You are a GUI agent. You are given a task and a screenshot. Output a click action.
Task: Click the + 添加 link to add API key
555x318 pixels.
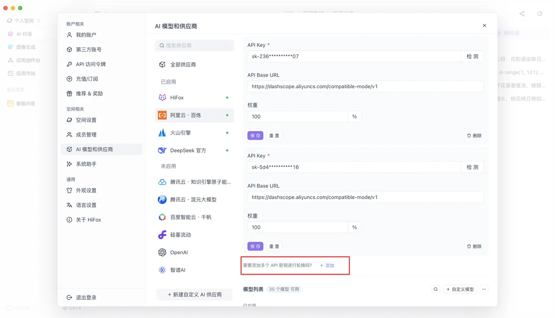[327, 265]
